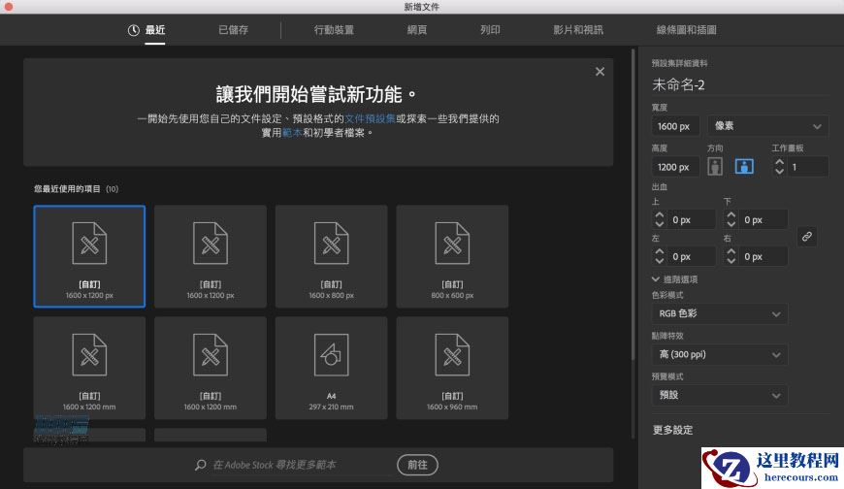Increase right bleed value
844x489 pixels.
click(730, 251)
